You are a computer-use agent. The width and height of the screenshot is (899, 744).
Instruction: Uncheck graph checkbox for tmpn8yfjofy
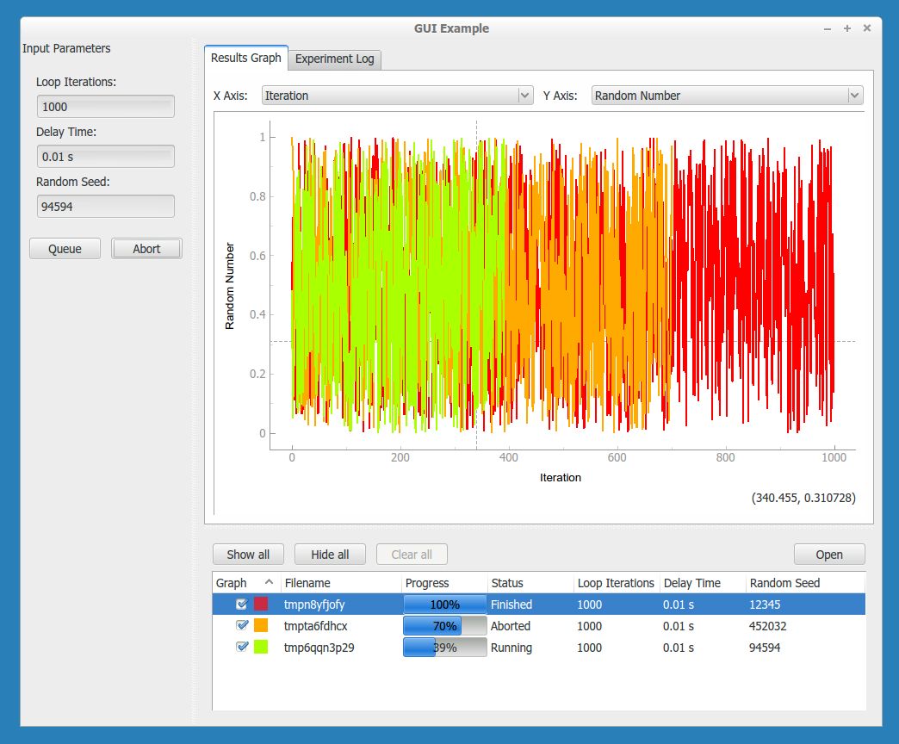coord(242,604)
